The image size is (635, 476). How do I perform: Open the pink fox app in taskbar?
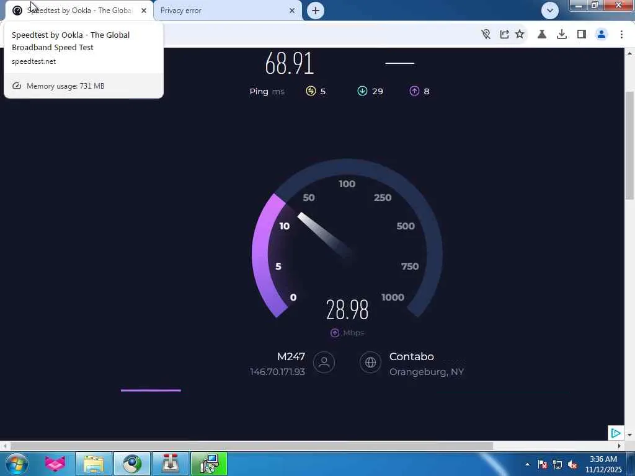55,464
